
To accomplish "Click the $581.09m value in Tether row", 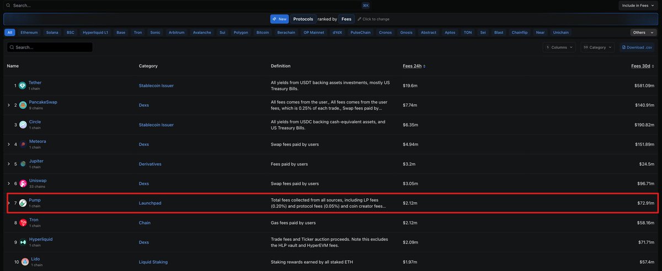I will [643, 85].
